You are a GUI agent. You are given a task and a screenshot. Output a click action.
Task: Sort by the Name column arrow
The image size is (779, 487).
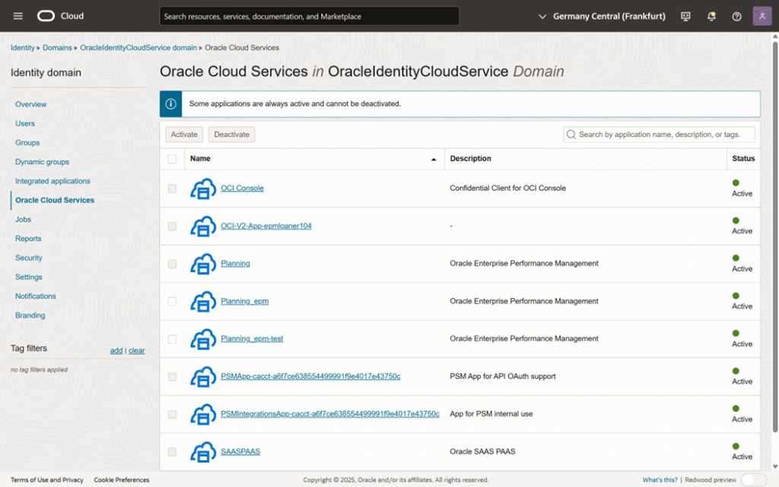[x=434, y=160]
